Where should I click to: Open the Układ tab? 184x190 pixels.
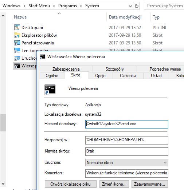click(x=156, y=76)
